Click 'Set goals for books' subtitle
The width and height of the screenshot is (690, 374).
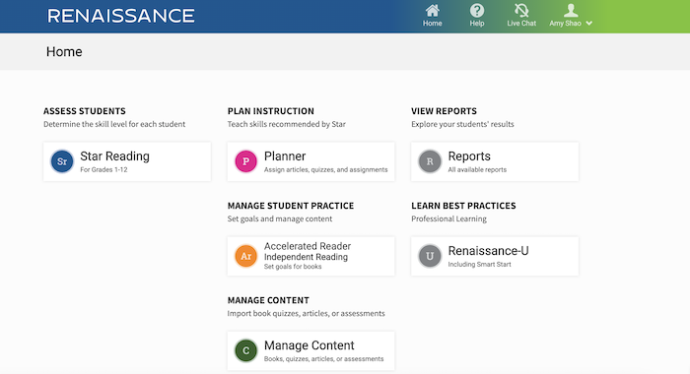click(293, 267)
